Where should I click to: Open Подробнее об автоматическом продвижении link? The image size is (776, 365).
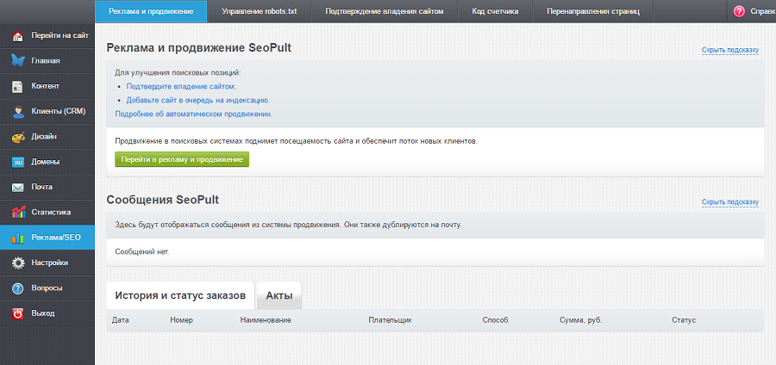(193, 114)
